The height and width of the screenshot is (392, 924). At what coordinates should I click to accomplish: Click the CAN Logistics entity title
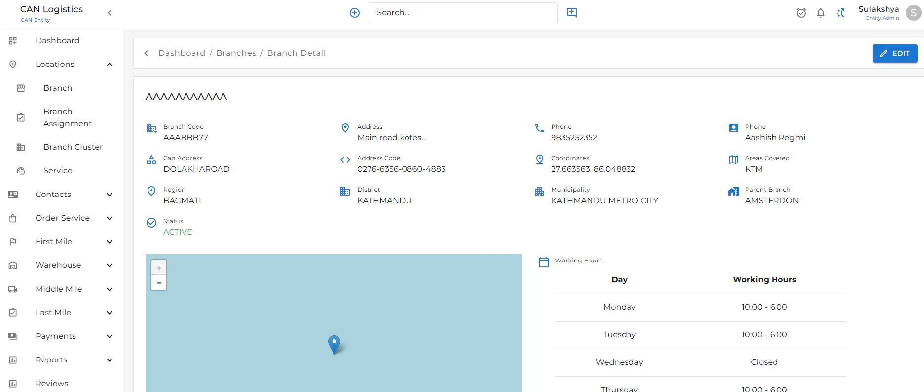[x=52, y=9]
